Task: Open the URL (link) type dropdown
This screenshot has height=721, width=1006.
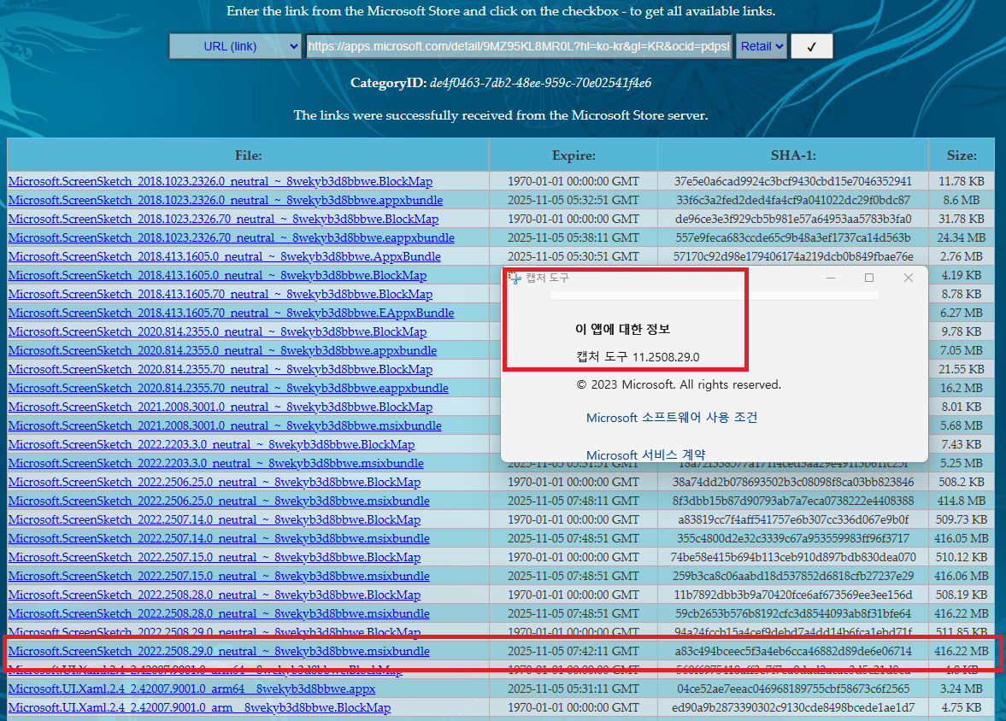Action: click(x=235, y=46)
